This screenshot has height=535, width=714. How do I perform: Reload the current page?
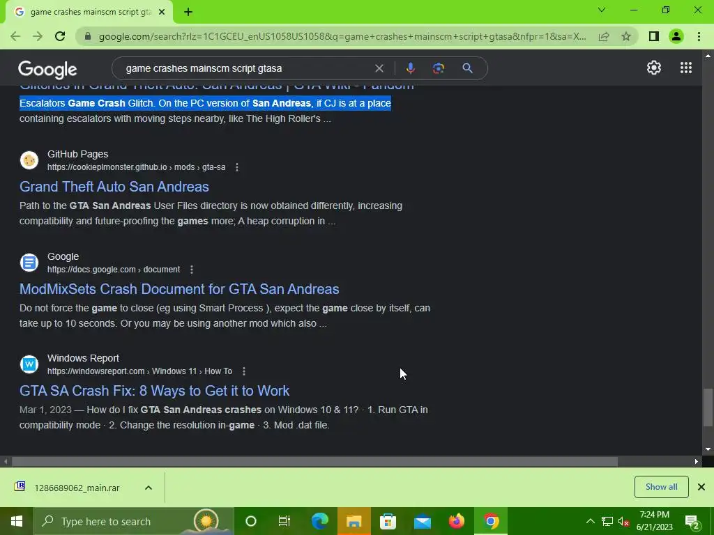60,36
